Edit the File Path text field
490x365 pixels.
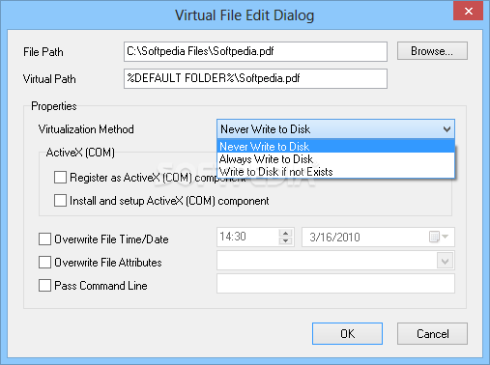255,51
